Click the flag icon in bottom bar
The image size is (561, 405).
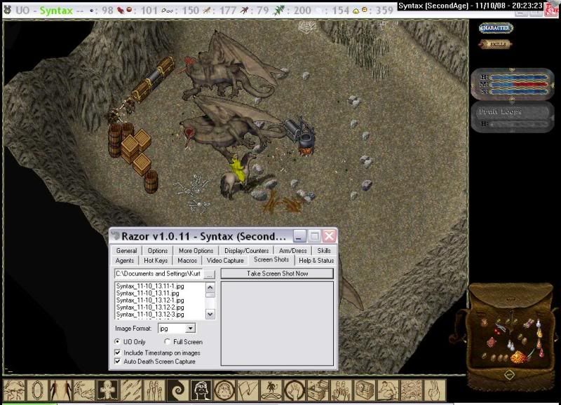(248, 390)
